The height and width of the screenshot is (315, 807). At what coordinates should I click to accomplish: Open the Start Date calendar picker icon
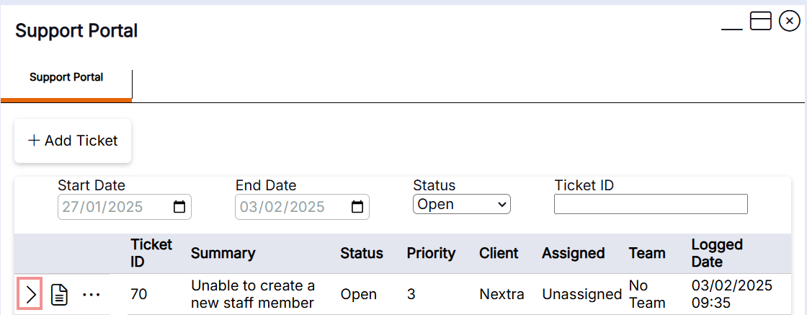(179, 208)
